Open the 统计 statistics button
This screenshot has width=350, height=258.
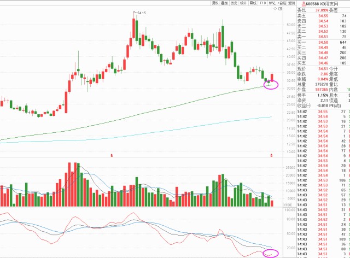[243, 3]
